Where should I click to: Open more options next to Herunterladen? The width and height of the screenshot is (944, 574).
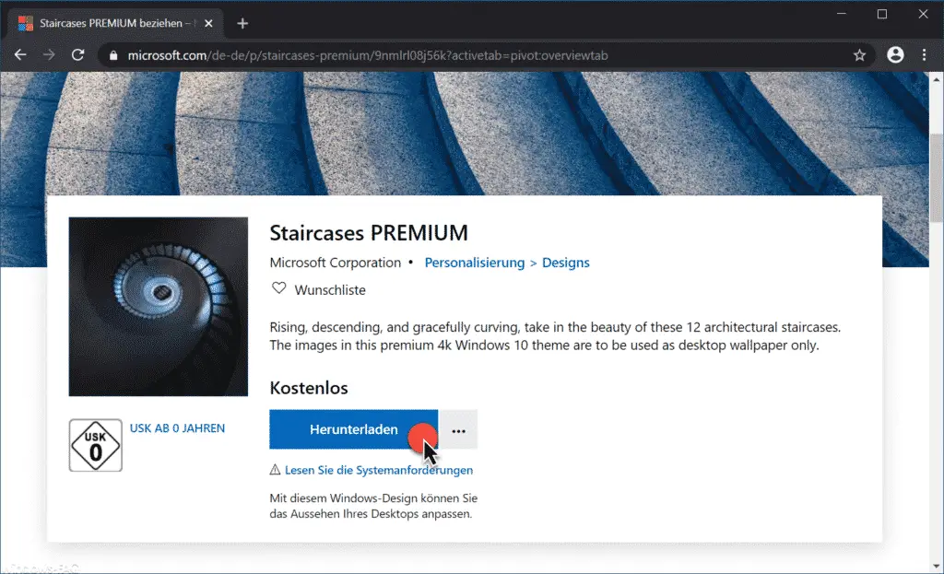click(458, 429)
